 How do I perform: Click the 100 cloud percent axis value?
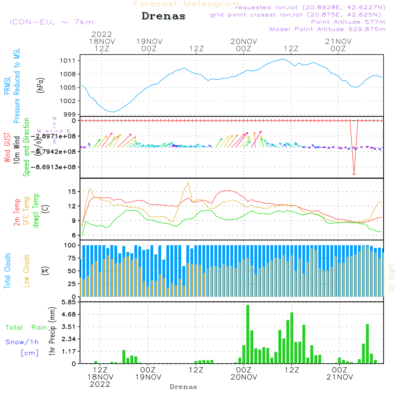pos(70,245)
